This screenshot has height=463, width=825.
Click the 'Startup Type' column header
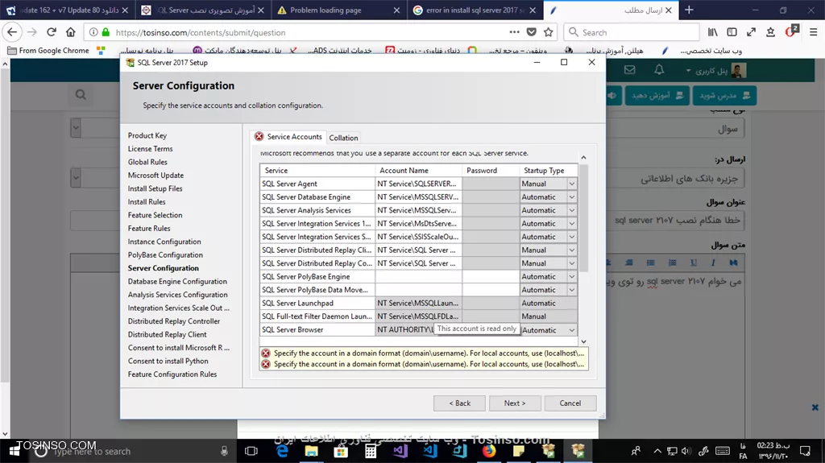[x=548, y=171]
